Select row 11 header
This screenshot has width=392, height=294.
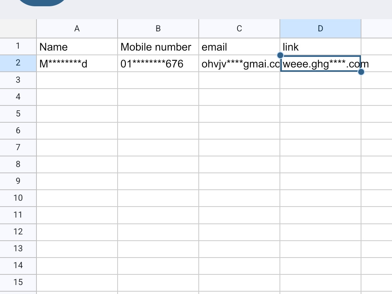tap(18, 215)
